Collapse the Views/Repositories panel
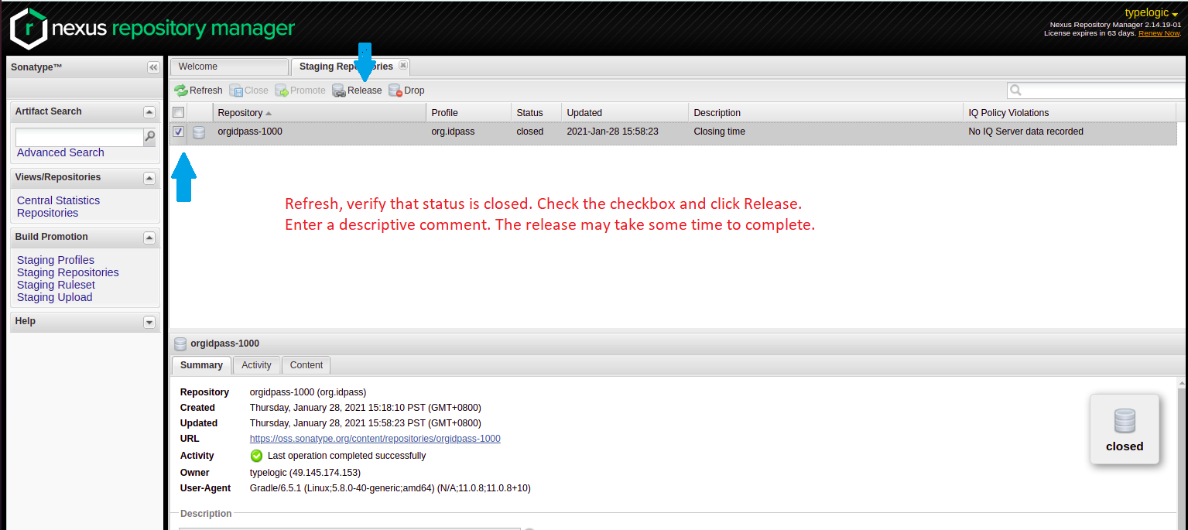Viewport: 1188px width, 530px height. pyautogui.click(x=149, y=178)
